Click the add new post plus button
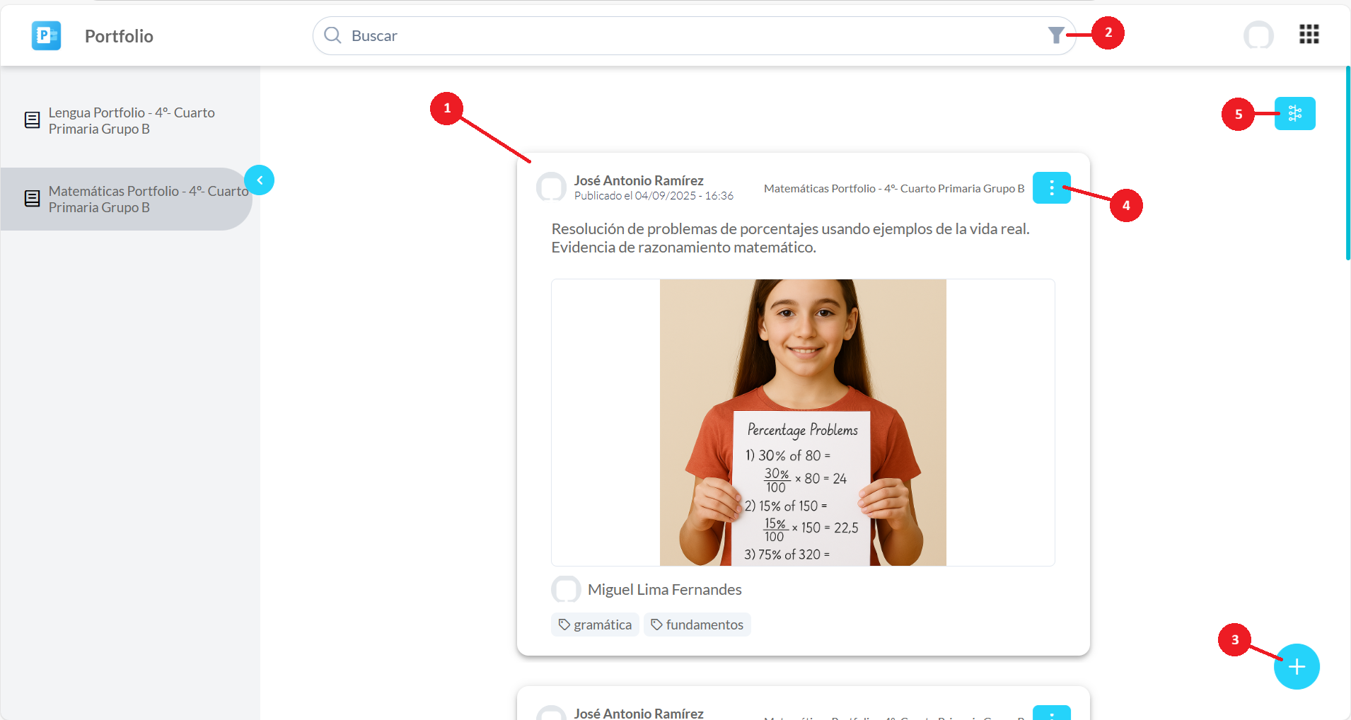The height and width of the screenshot is (720, 1351). pos(1296,666)
